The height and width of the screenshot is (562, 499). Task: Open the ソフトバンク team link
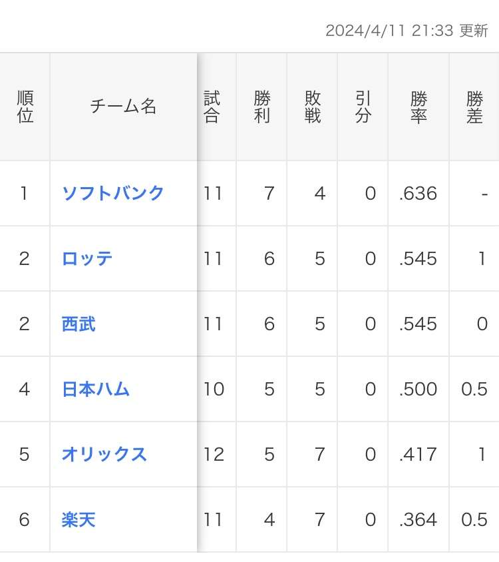pos(113,193)
